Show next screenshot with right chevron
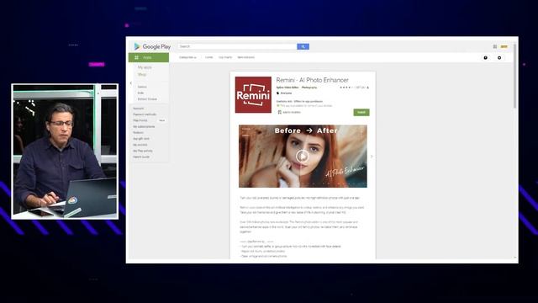Viewport: 538px width, 303px height. pyautogui.click(x=372, y=157)
